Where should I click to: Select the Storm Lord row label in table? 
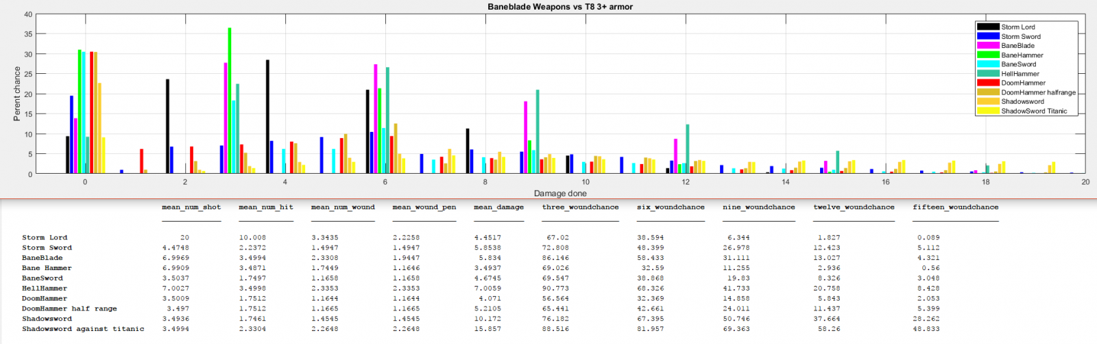(45, 238)
